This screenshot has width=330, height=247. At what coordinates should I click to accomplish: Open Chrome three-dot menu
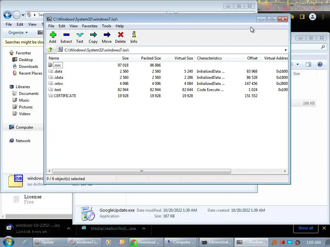tap(323, 17)
